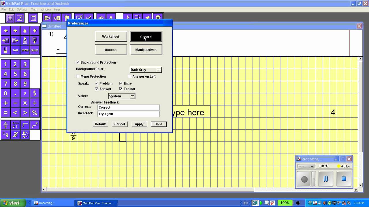Click the up arrow keypad button
The height and width of the screenshot is (207, 369).
click(x=25, y=31)
